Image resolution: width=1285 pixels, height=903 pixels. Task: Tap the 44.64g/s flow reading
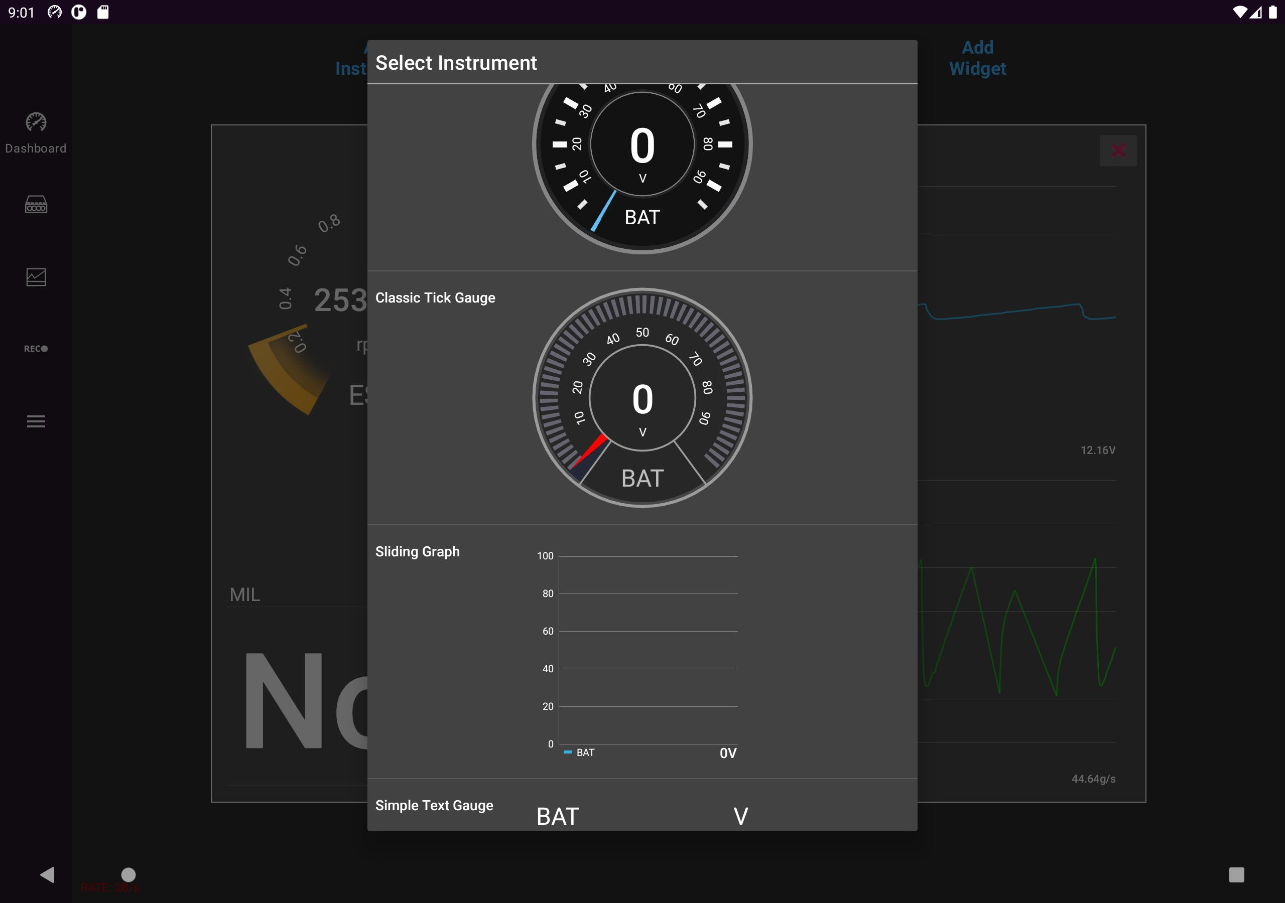pos(1093,779)
